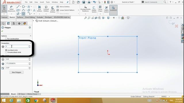Cancel sketch with red X corner icon
Viewport: 184px width, 103px height.
point(177,26)
